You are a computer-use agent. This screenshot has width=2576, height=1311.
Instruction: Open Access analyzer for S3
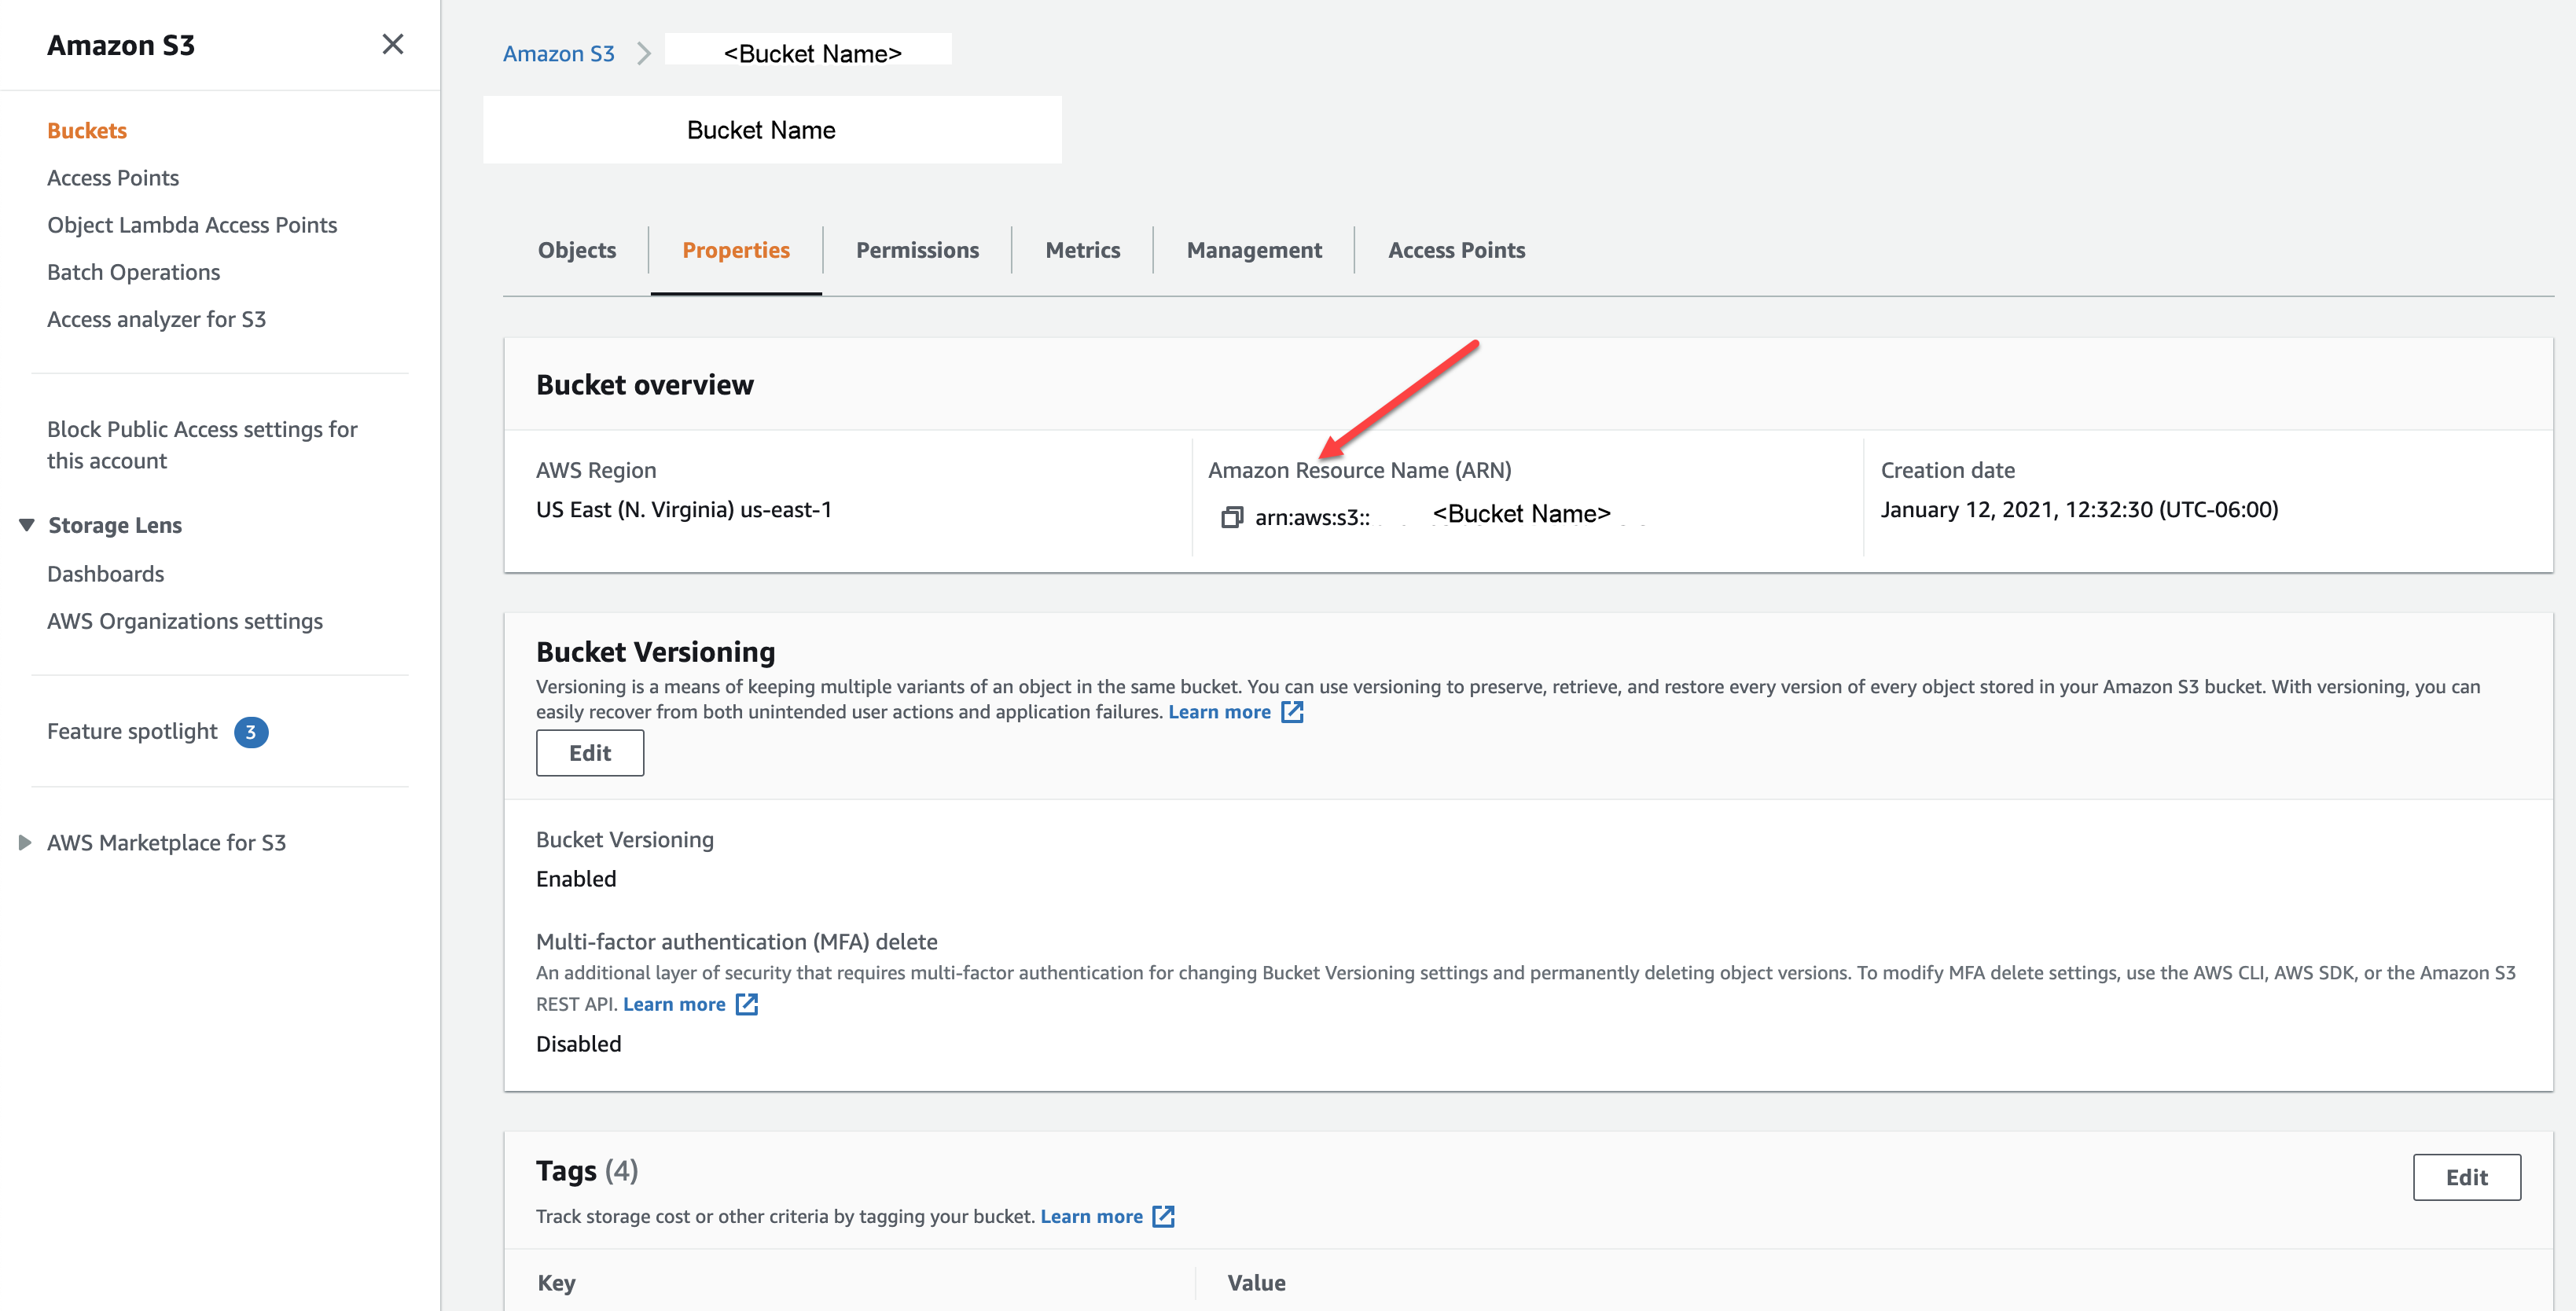point(156,319)
